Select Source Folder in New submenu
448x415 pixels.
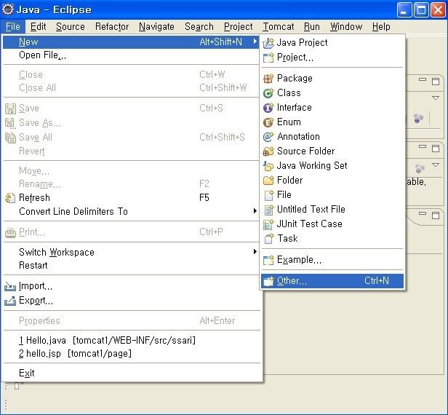332,151
